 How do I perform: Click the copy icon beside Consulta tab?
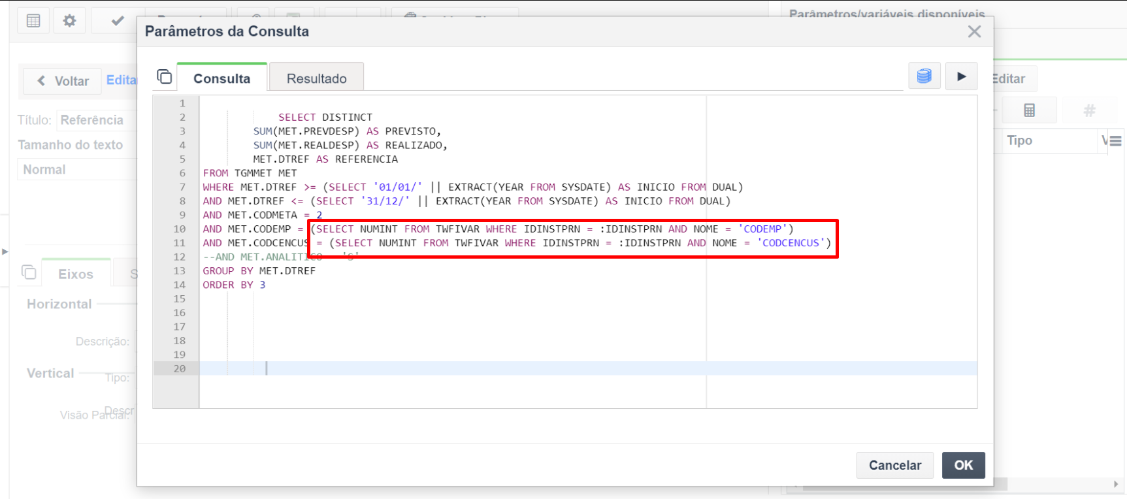pos(165,77)
